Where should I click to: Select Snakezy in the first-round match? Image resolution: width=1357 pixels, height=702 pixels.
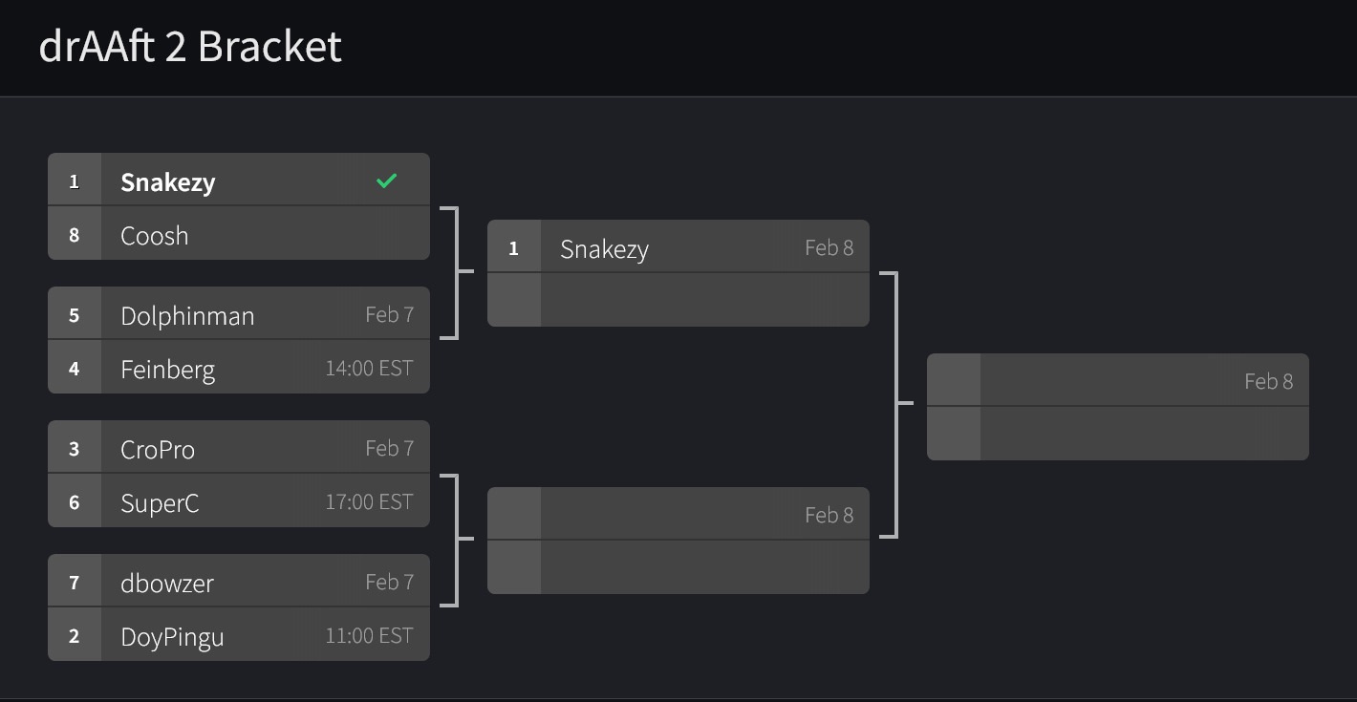pyautogui.click(x=168, y=181)
